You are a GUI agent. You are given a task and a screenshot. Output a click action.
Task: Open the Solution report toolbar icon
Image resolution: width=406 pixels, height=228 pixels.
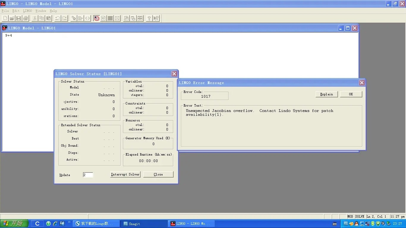tap(103, 18)
